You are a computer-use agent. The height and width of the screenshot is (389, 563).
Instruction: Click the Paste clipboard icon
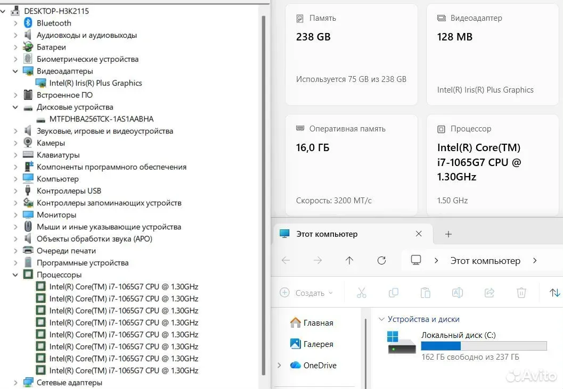(x=426, y=293)
